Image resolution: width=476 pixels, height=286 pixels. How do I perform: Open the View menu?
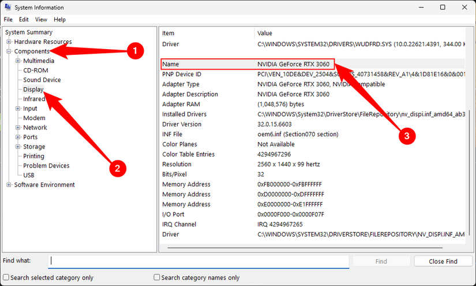(41, 19)
